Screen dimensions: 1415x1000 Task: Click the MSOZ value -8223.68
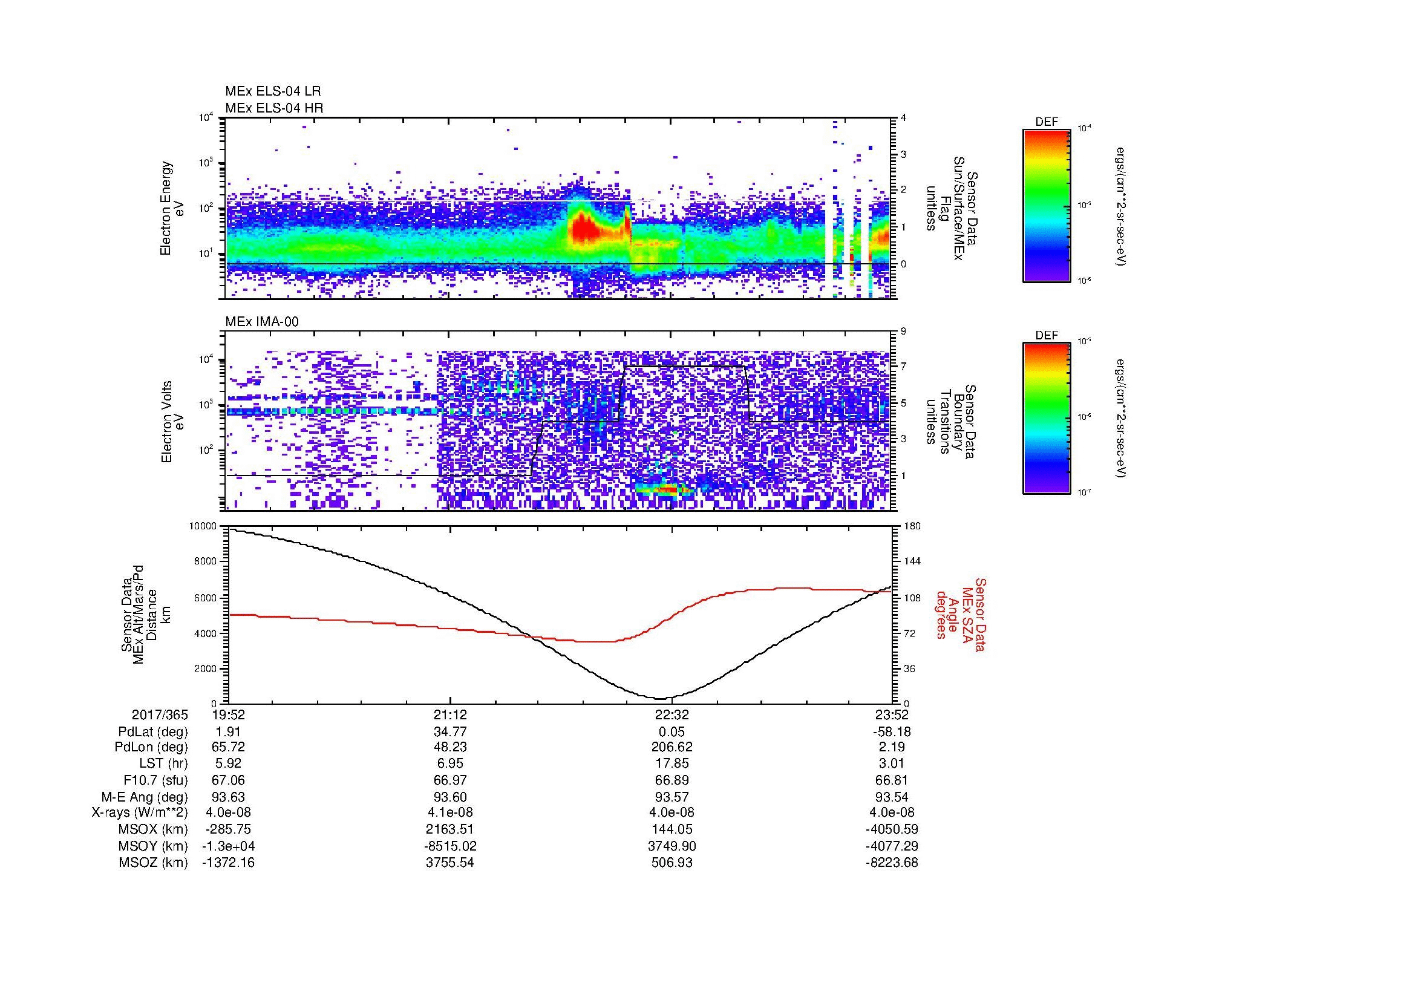(892, 863)
